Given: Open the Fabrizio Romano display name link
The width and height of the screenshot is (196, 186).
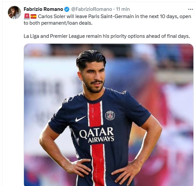Looking at the screenshot, I should click(43, 9).
